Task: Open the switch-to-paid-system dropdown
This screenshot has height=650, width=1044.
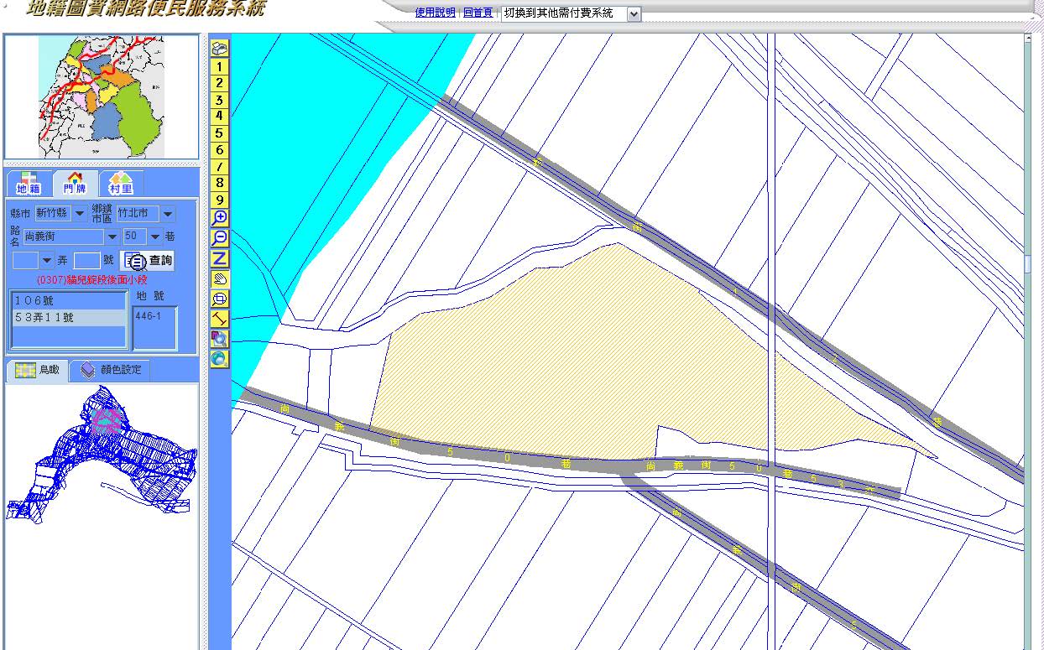Action: 634,14
